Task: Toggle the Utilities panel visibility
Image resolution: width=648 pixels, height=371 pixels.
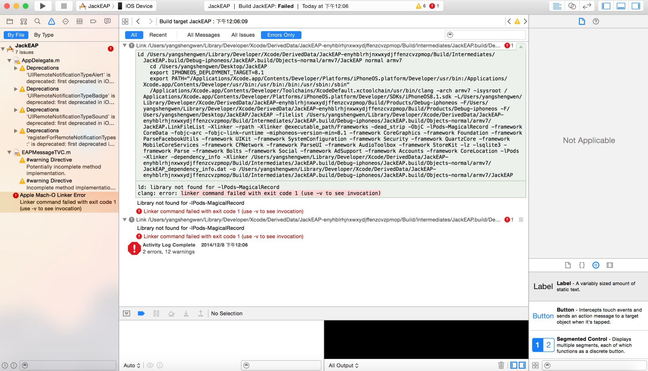Action: pyautogui.click(x=636, y=6)
